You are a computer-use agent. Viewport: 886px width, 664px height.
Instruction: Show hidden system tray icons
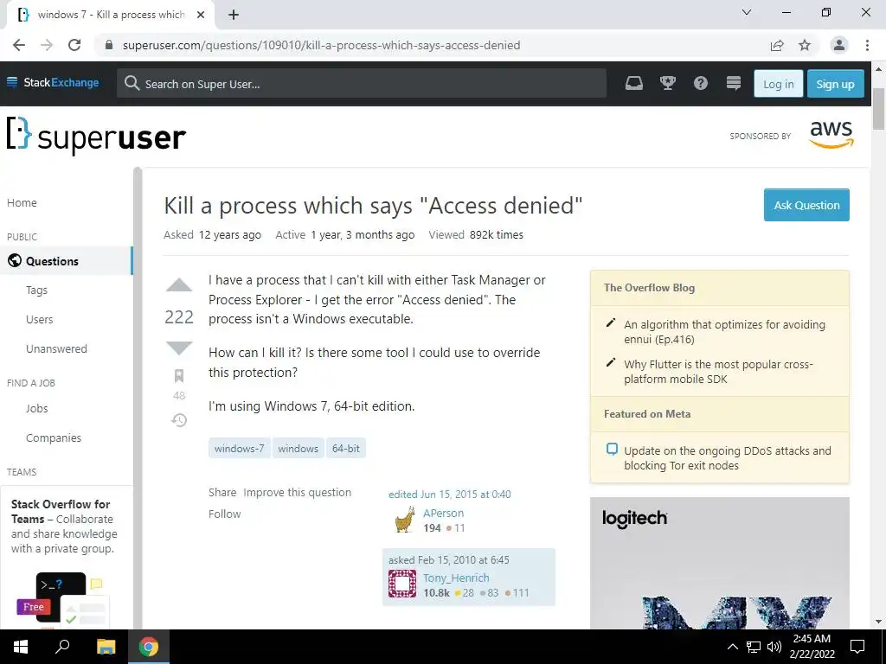[732, 647]
